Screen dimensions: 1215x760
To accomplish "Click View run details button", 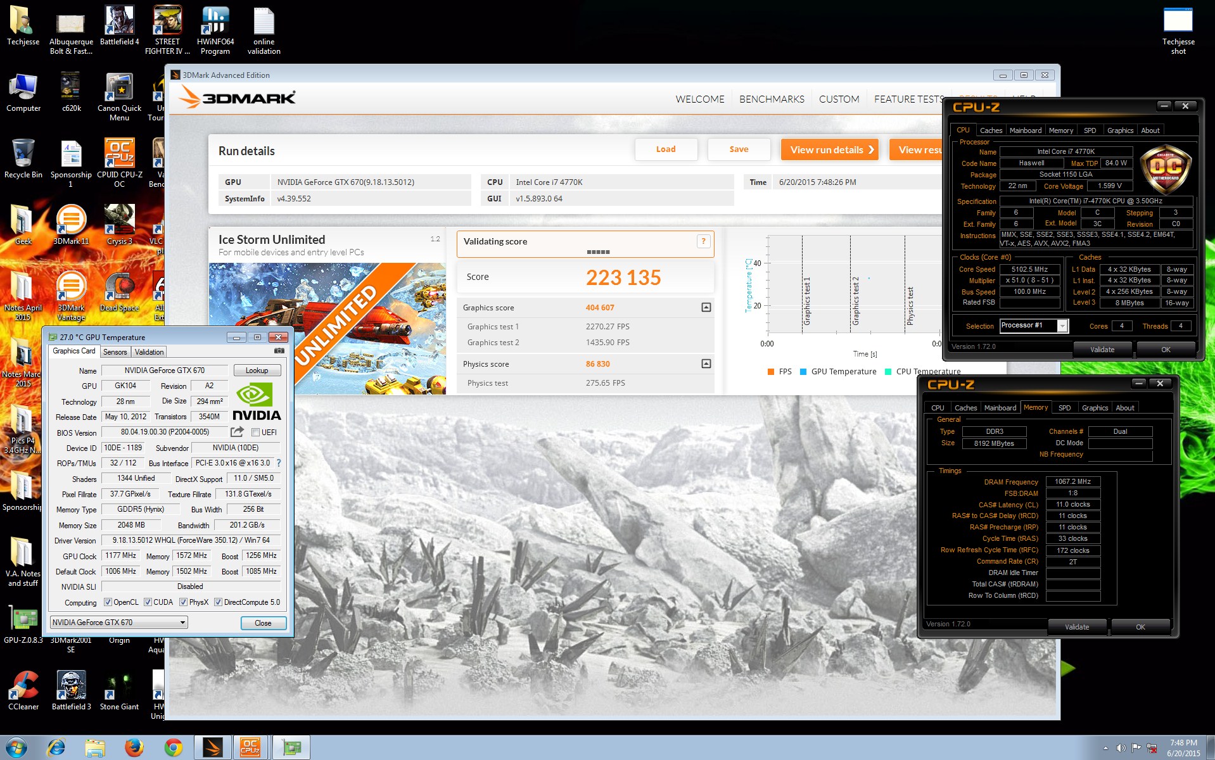I will pyautogui.click(x=829, y=149).
